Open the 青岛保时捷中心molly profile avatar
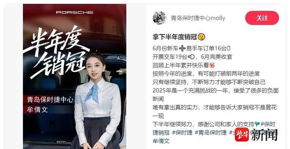This screenshot has height=149, width=290. (x=159, y=18)
